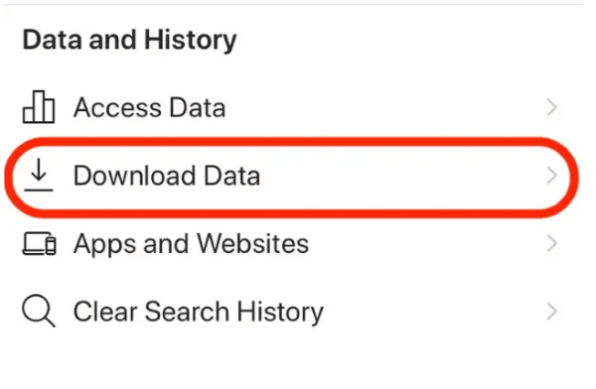Open the Access Data text label
Image resolution: width=596 pixels, height=389 pixels.
point(150,107)
